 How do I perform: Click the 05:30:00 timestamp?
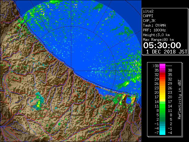pos(162,45)
